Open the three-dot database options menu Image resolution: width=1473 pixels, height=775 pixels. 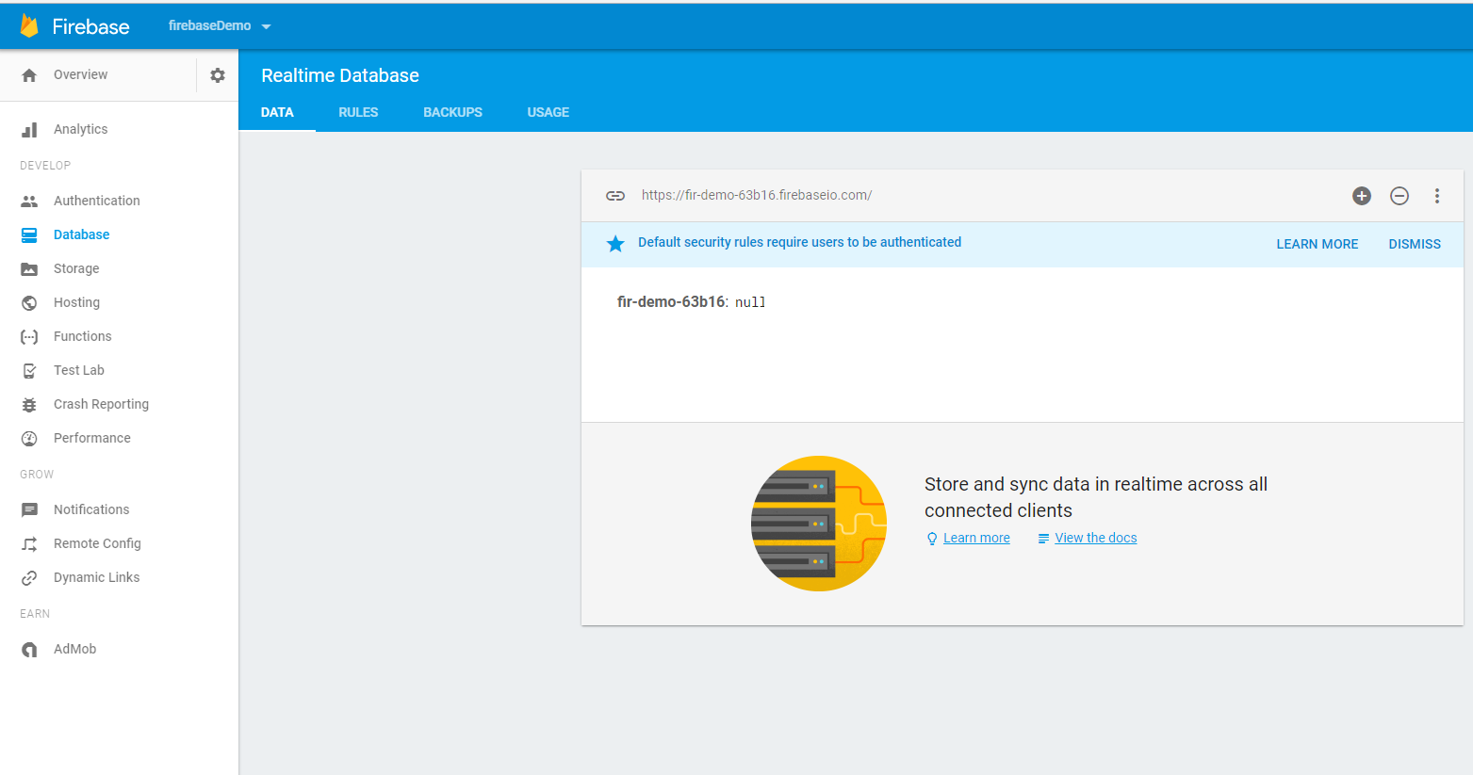coord(1437,196)
